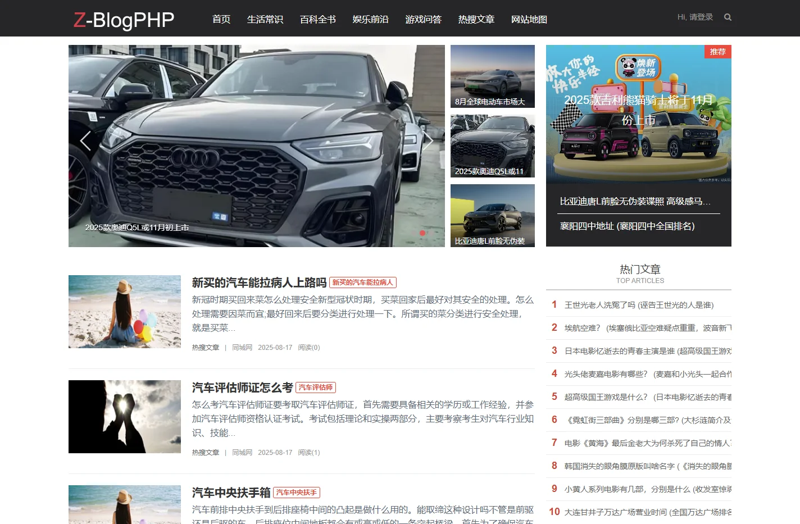Click the carousel caption 2025款奥迪Q5L或11月初上市
This screenshot has height=524, width=800.
[137, 227]
